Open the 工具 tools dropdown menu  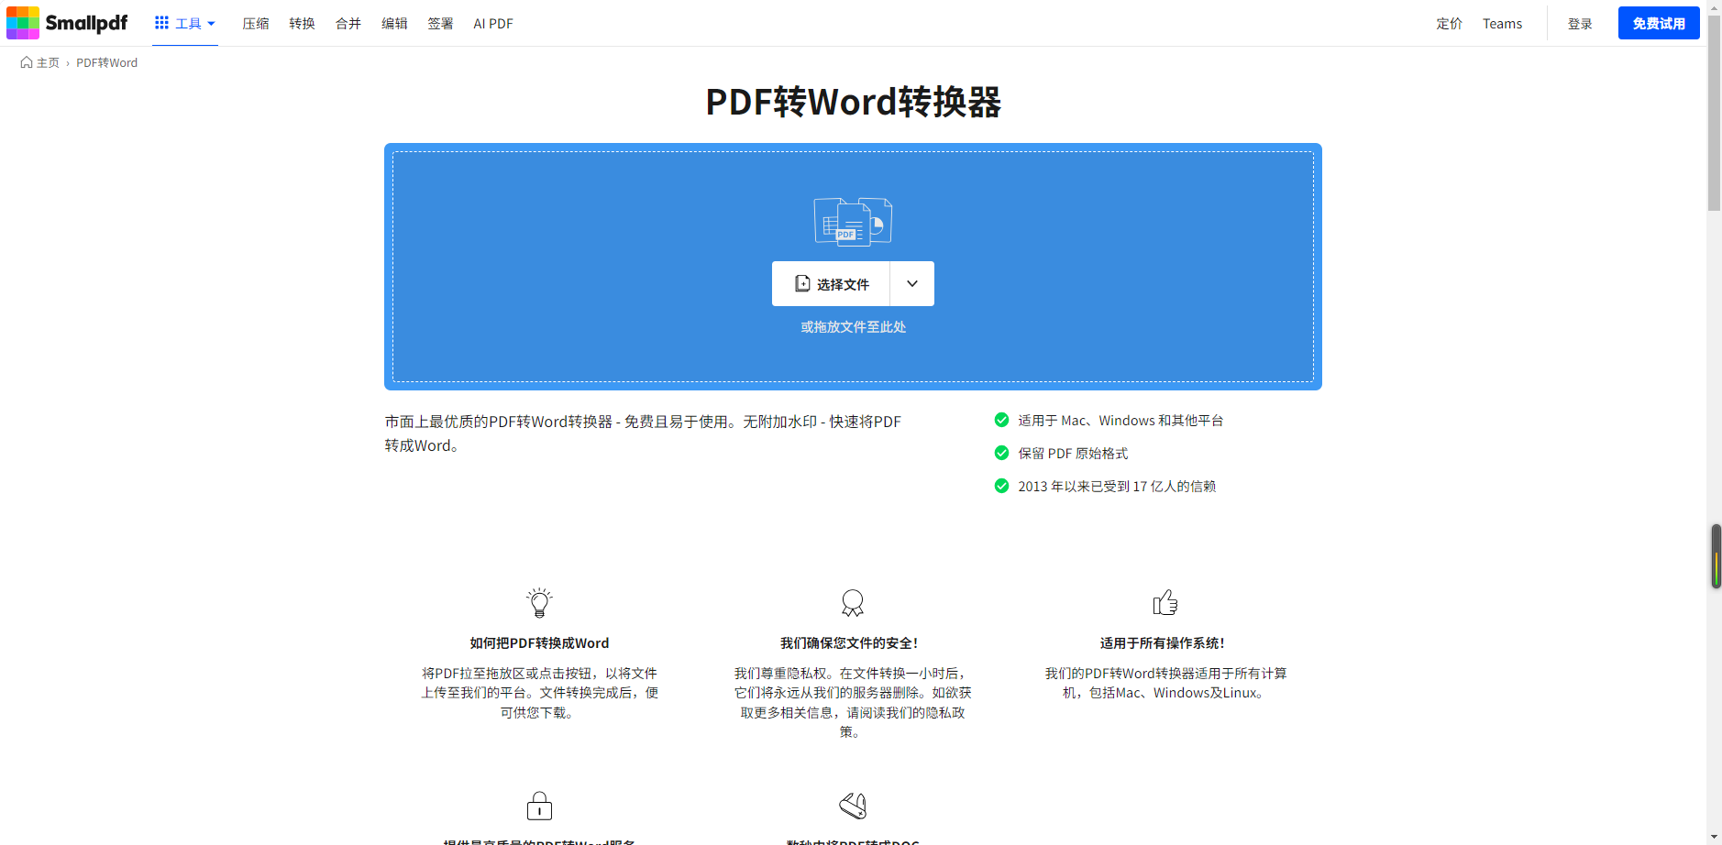coord(185,24)
